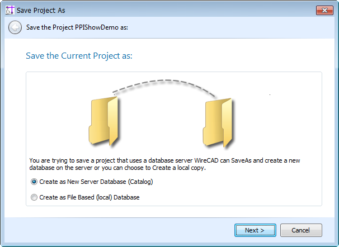339x247 pixels.
Task: Go back using the circular arrow button
Action: tap(15, 27)
